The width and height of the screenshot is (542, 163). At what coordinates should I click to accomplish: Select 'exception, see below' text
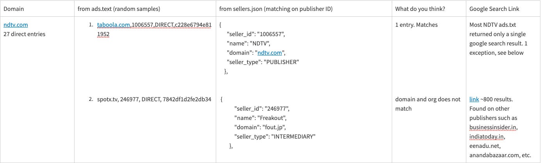click(496, 53)
